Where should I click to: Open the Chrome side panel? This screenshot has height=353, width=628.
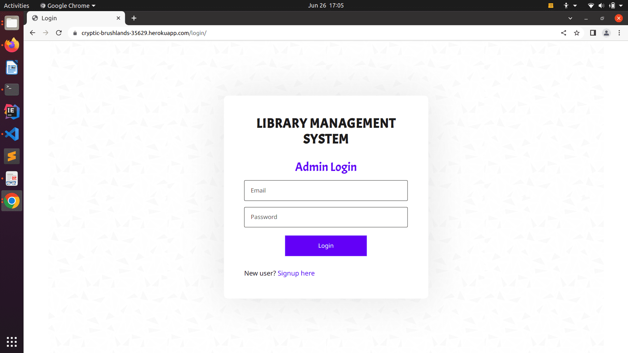pyautogui.click(x=593, y=33)
